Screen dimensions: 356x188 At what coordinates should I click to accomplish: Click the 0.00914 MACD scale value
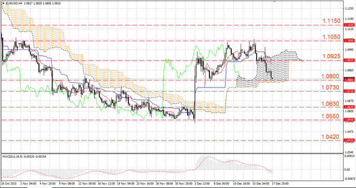click(x=349, y=156)
